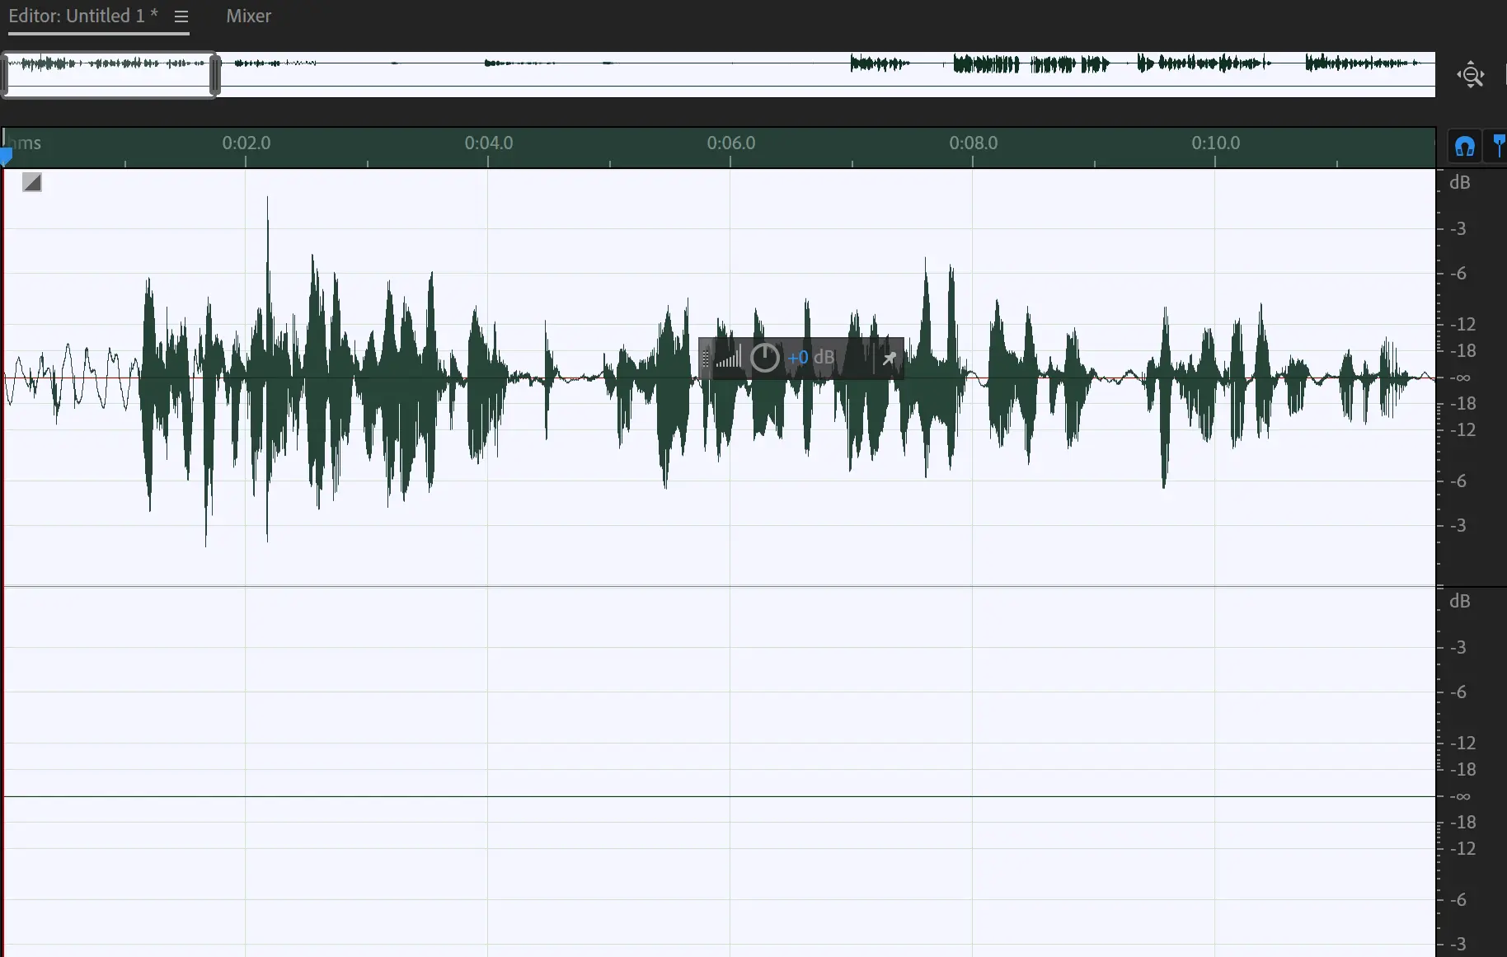
Task: Click the HUD drag gripper handle
Action: (x=705, y=358)
